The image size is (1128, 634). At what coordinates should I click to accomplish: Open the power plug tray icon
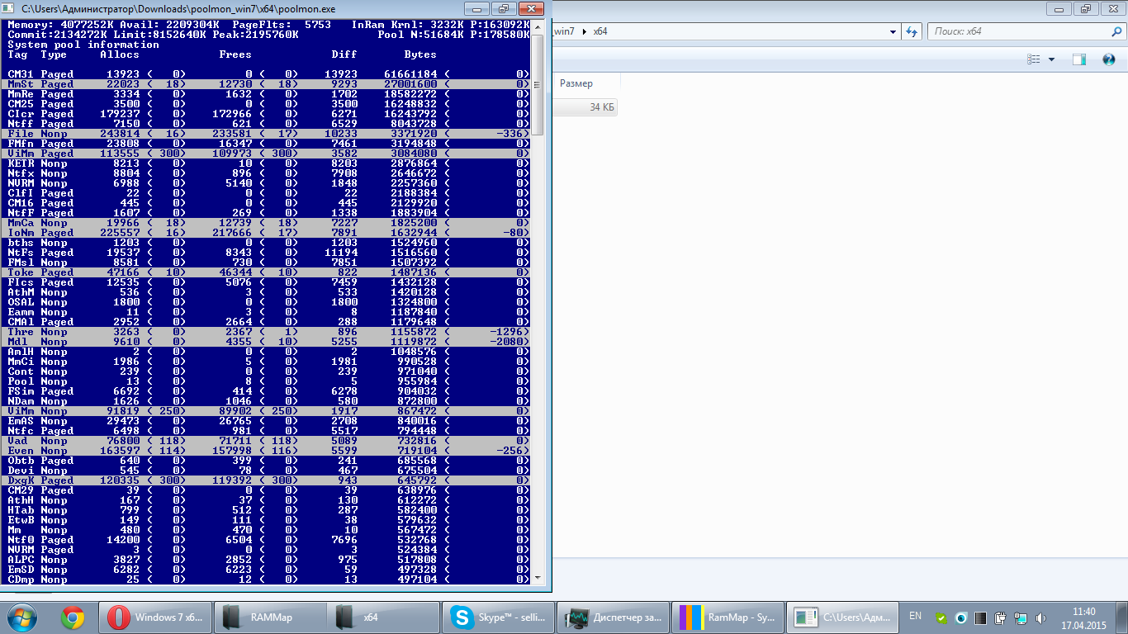coord(1000,617)
